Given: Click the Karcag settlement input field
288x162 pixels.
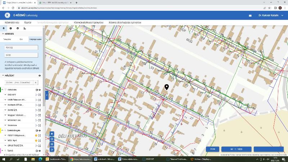Looking at the screenshot, I should point(21,47).
